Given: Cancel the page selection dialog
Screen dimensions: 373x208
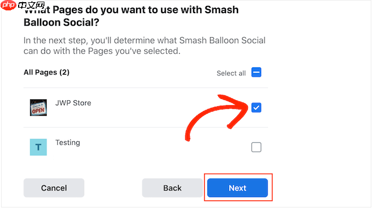Looking at the screenshot, I should (x=54, y=188).
